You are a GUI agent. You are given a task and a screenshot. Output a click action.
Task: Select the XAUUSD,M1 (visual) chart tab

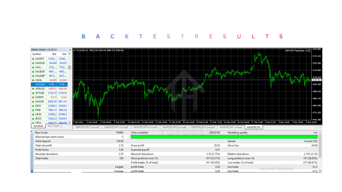tap(231, 127)
